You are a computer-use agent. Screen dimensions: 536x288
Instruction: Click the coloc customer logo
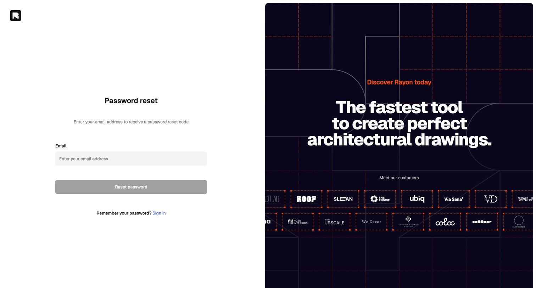tap(445, 222)
